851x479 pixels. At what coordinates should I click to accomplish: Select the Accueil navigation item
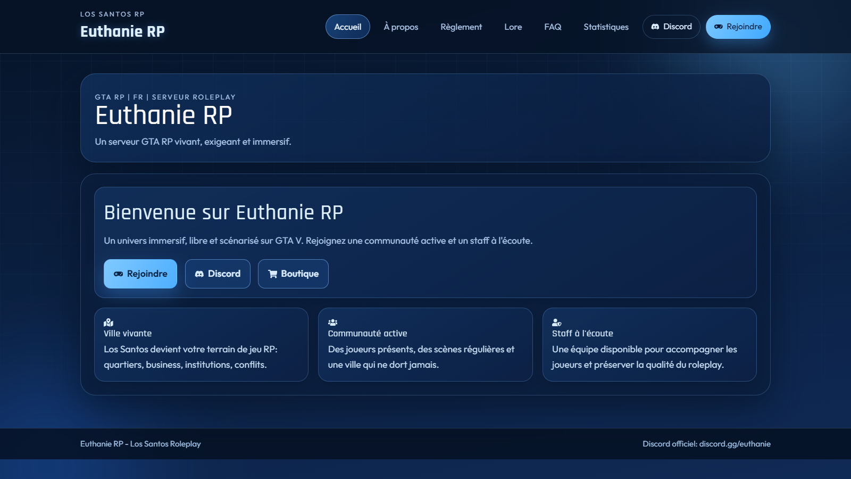347,27
